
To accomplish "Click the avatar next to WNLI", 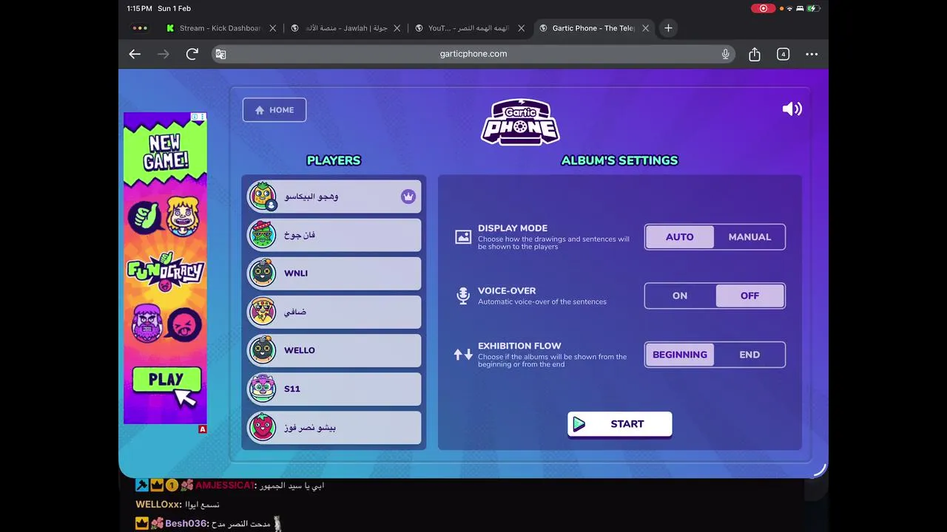I will tap(262, 273).
